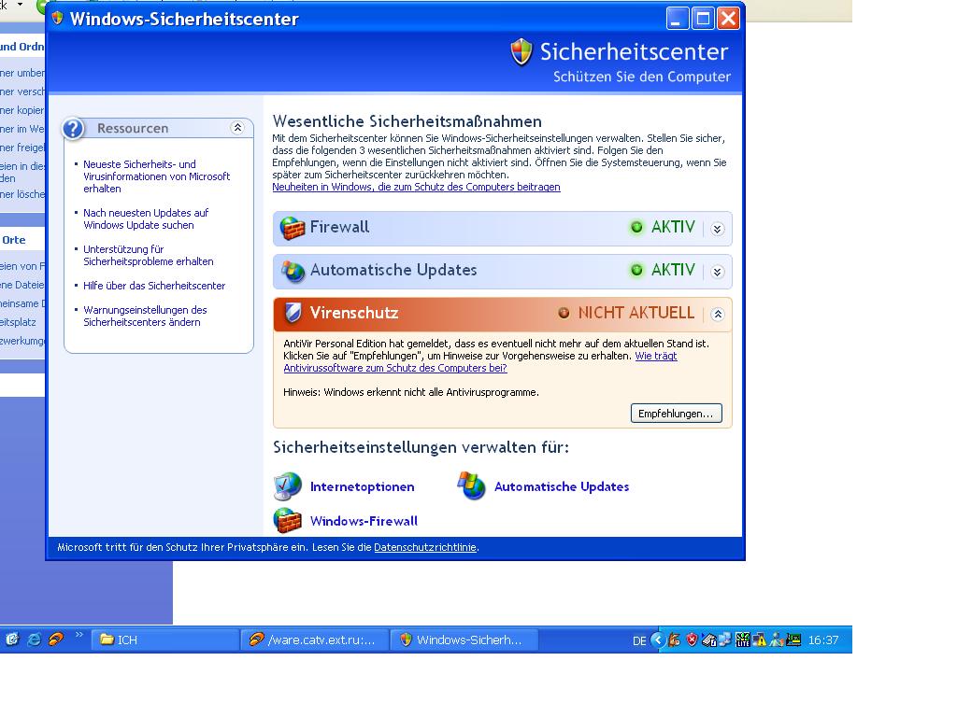Open 'Nach neuesten Updates auf Windows Update suchen'
Viewport: 957px width, 717px height.
[x=146, y=218]
